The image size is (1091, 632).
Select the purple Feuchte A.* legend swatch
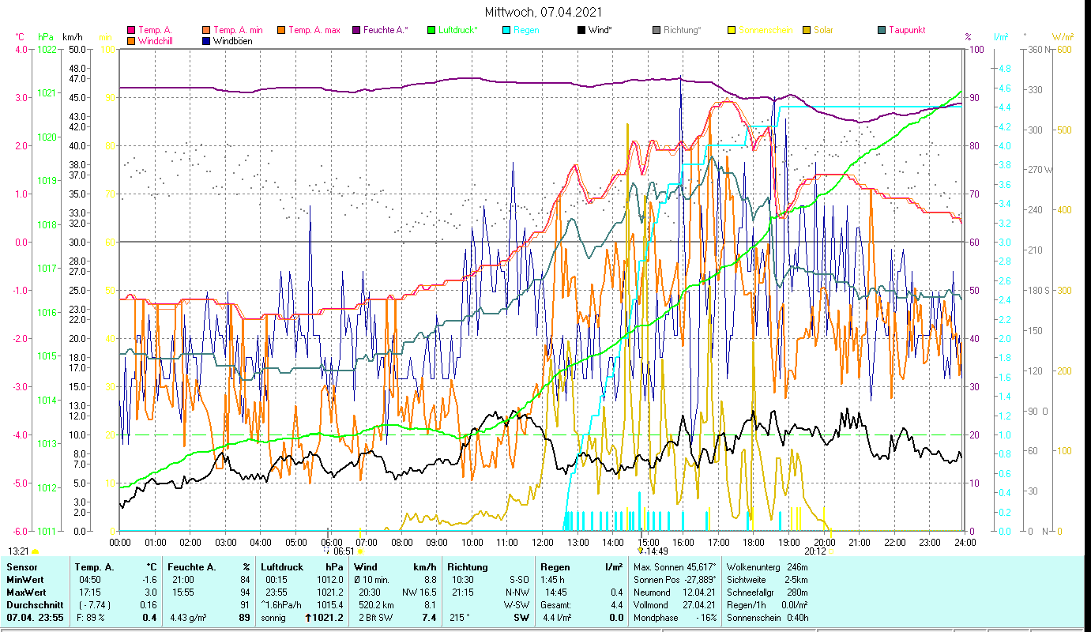tap(356, 30)
